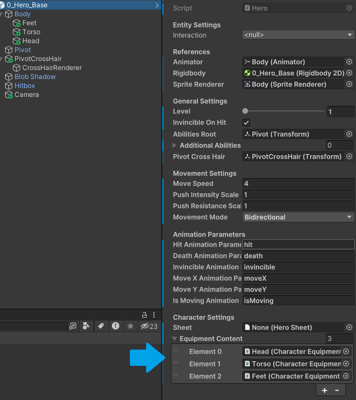Open object picker for Animator field
This screenshot has width=356, height=400.
[349, 62]
